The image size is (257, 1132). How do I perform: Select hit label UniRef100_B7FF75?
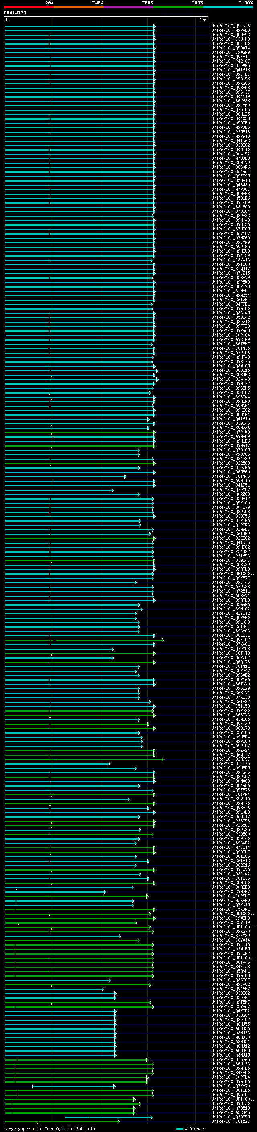pos(230,763)
